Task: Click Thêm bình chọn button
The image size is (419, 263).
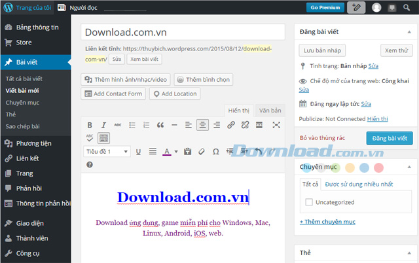Action: (204, 80)
